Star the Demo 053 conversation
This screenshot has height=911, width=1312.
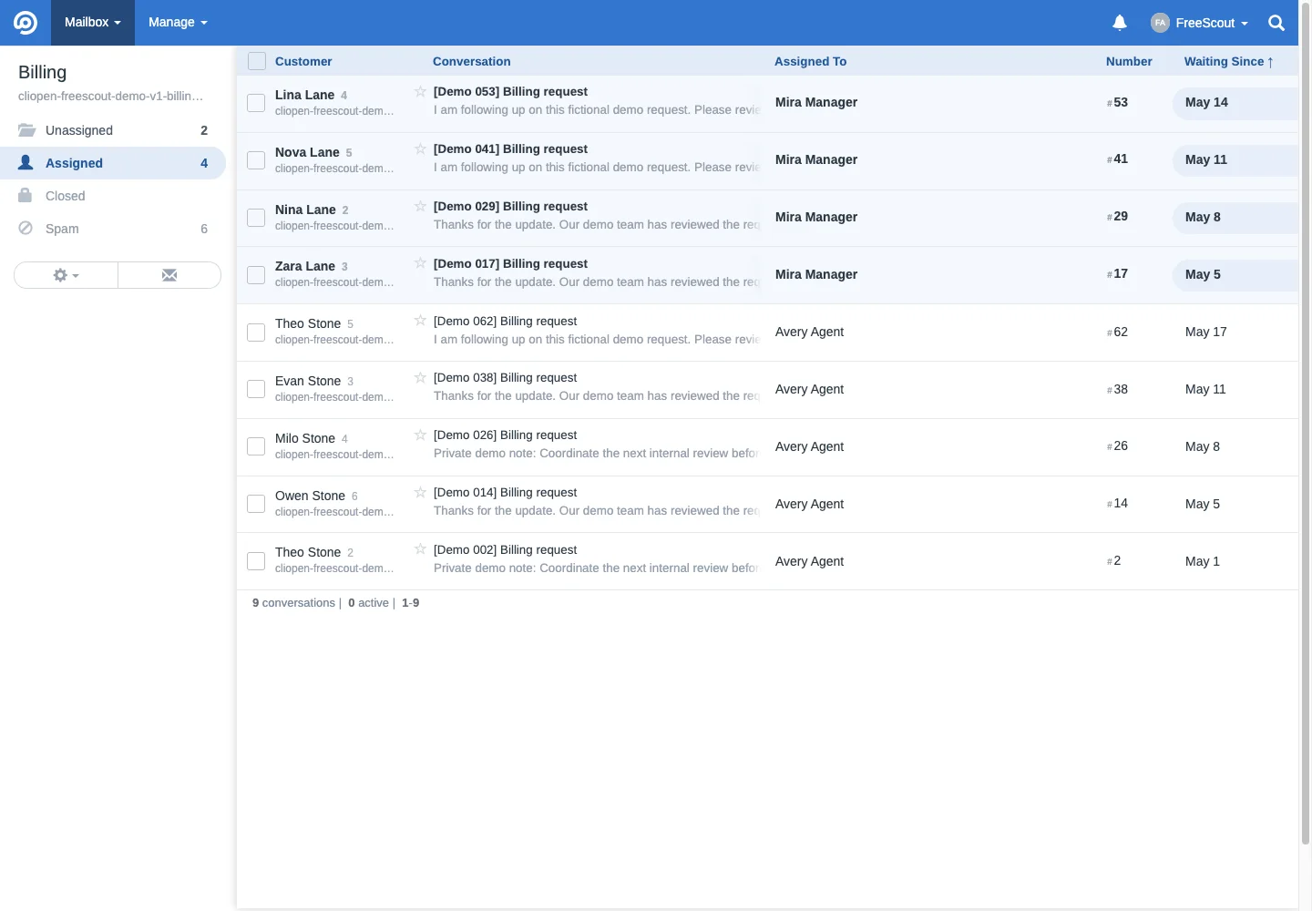[420, 91]
